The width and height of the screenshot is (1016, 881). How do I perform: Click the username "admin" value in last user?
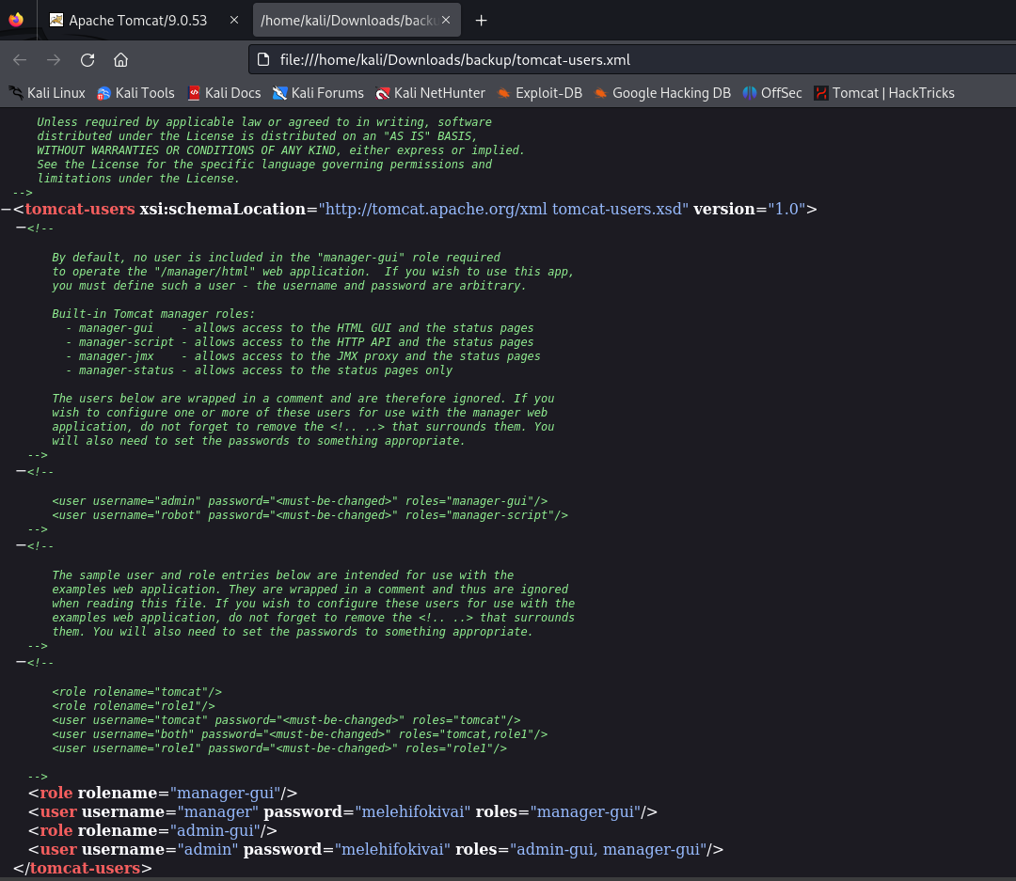pos(208,849)
